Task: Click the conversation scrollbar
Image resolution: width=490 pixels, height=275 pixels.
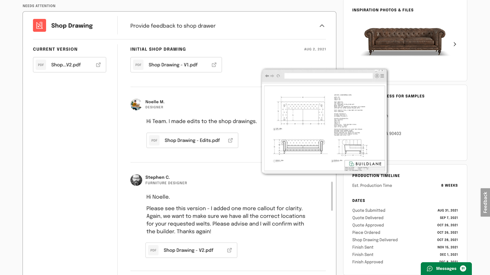Action: (332, 196)
